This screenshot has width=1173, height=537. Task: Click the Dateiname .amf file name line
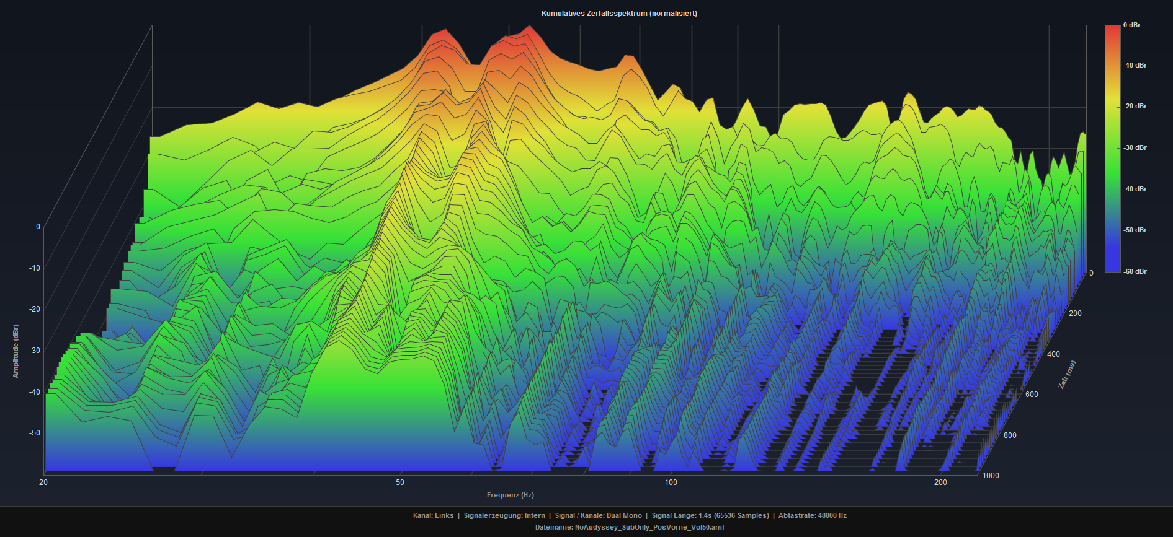coord(629,528)
